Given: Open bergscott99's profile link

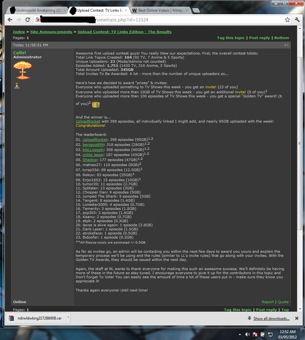Looking at the screenshot, I should coord(93,145).
